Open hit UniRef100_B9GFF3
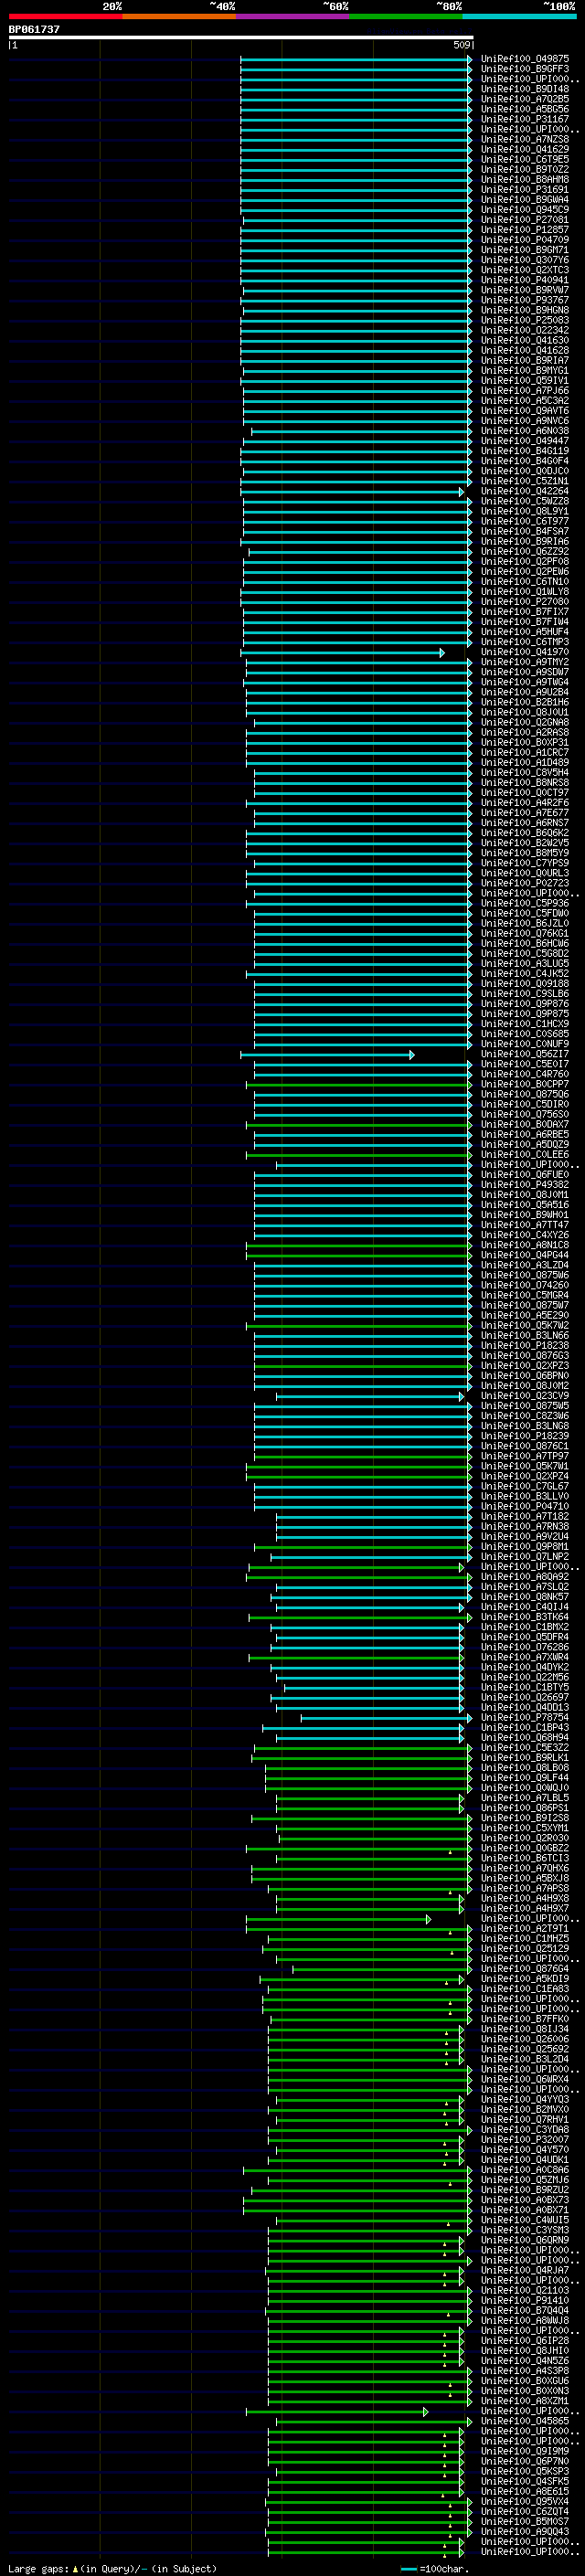The height and width of the screenshot is (2576, 585). pos(525,69)
